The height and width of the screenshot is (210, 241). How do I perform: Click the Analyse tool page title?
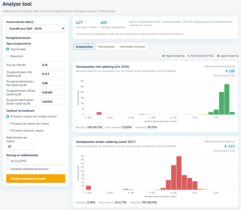[x=17, y=4]
